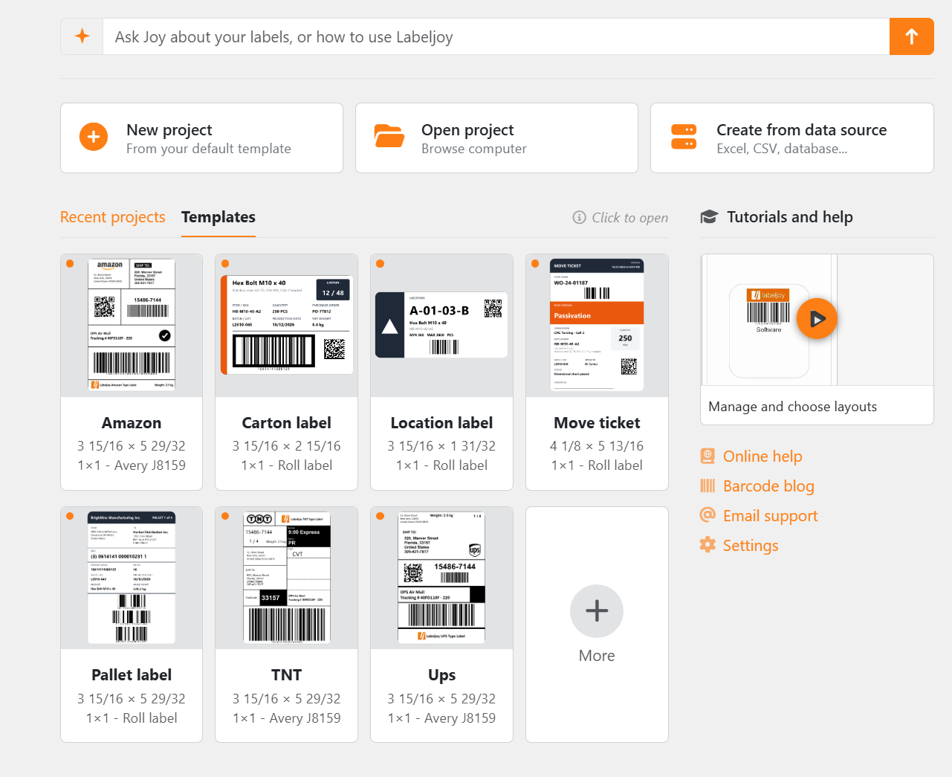The height and width of the screenshot is (777, 952).
Task: Select the Templates tab
Action: click(218, 217)
